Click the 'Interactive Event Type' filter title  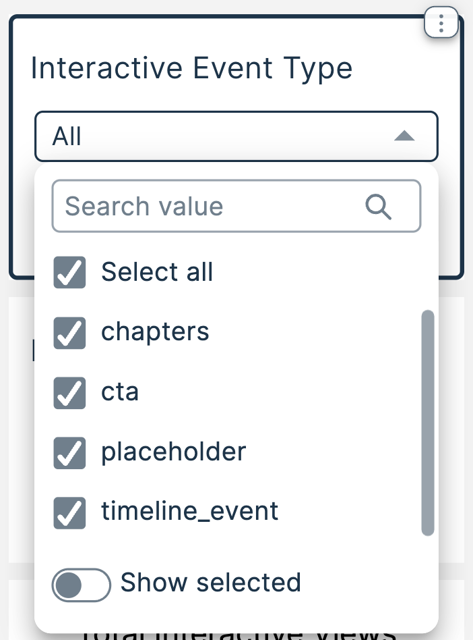192,69
